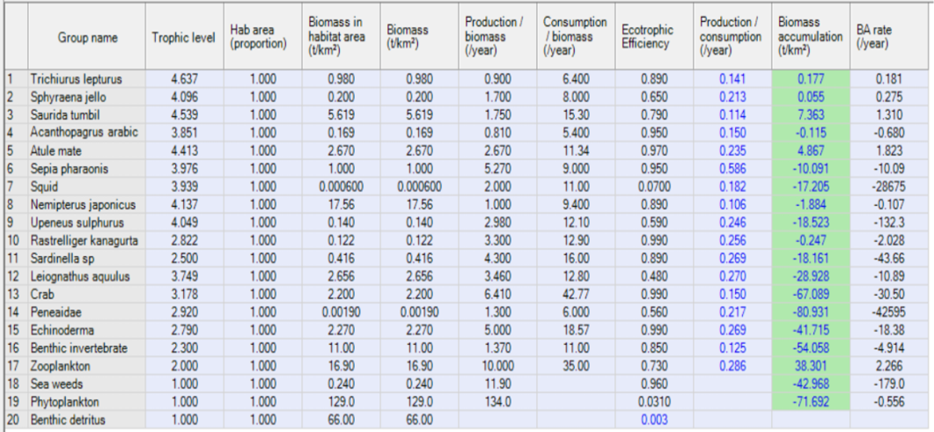Select Atule mate trophic level 4.413
This screenshot has width=934, height=432.
click(x=184, y=151)
